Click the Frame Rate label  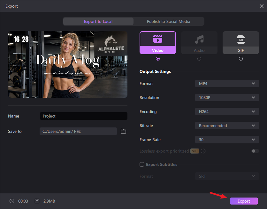pyautogui.click(x=150, y=140)
